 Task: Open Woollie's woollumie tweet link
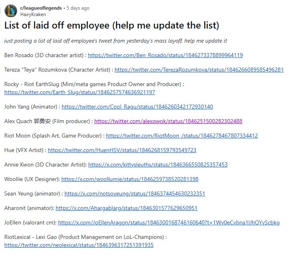point(130,179)
